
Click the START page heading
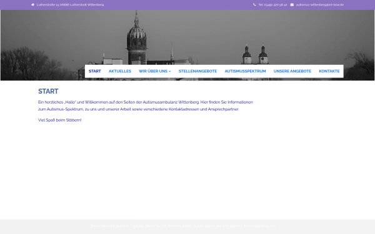[x=48, y=91]
